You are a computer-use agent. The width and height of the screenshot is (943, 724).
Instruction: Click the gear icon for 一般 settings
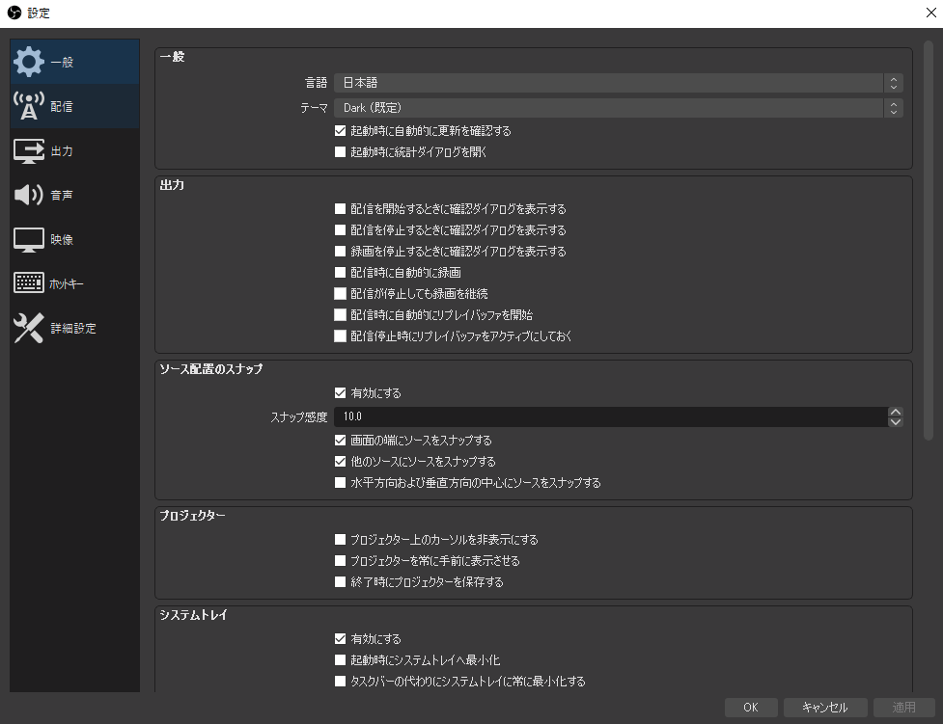(29, 62)
